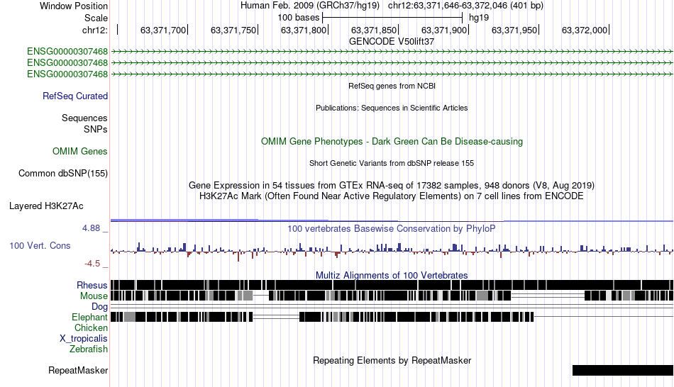Click the RefSeq genes from NCBI title
This screenshot has height=387, width=674.
coord(392,86)
